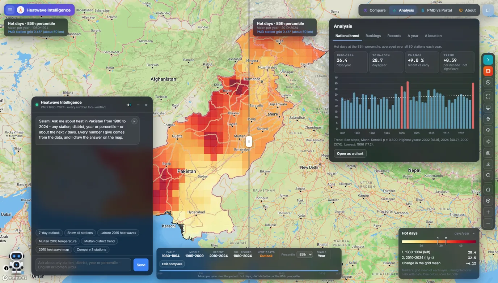Image resolution: width=498 pixels, height=283 pixels.
Task: Toggle the 3D cube view icon
Action: point(488,201)
